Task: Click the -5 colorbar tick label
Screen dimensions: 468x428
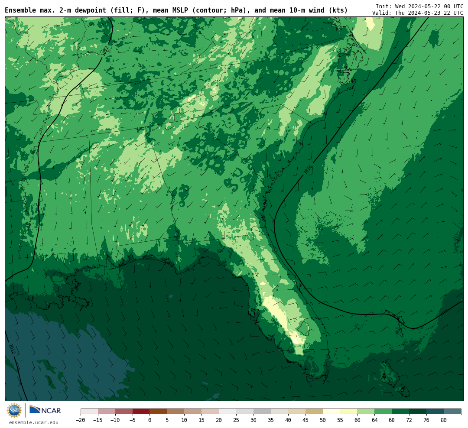Action: click(x=132, y=420)
